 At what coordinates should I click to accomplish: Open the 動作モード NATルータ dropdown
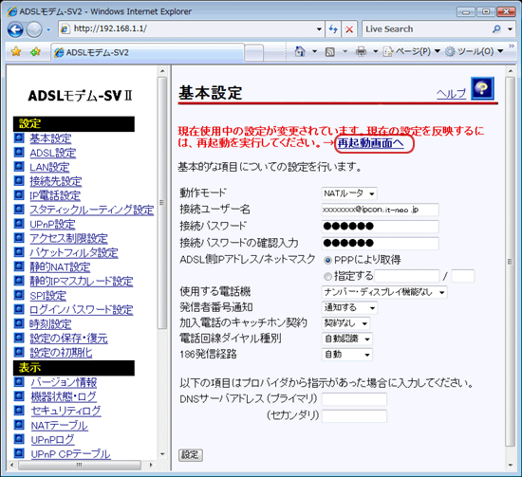[x=349, y=193]
